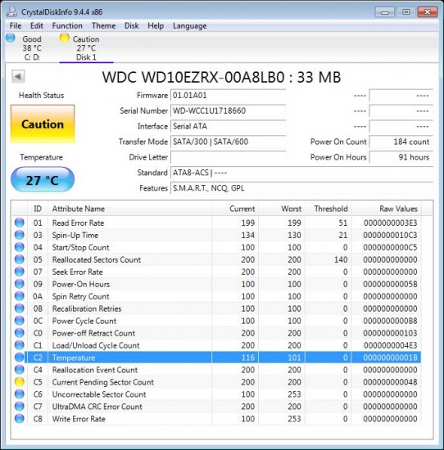
Task: Click raw value 0000000003E3 in row 01
Action: coord(390,223)
